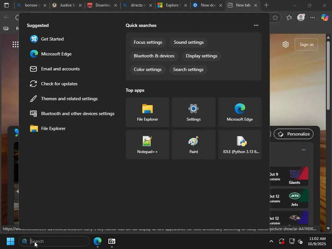The image size is (332, 249).
Task: Launch Microsoft Edge from Suggested list
Action: (x=51, y=54)
